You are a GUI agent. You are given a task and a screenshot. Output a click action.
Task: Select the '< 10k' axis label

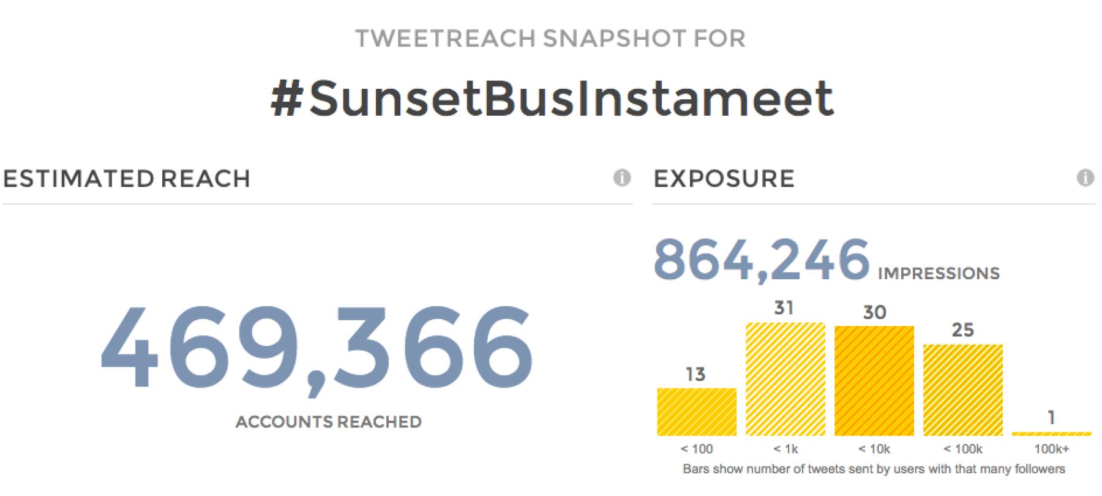[874, 449]
